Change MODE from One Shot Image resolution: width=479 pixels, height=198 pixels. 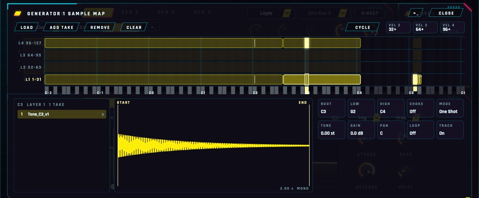tap(450, 108)
